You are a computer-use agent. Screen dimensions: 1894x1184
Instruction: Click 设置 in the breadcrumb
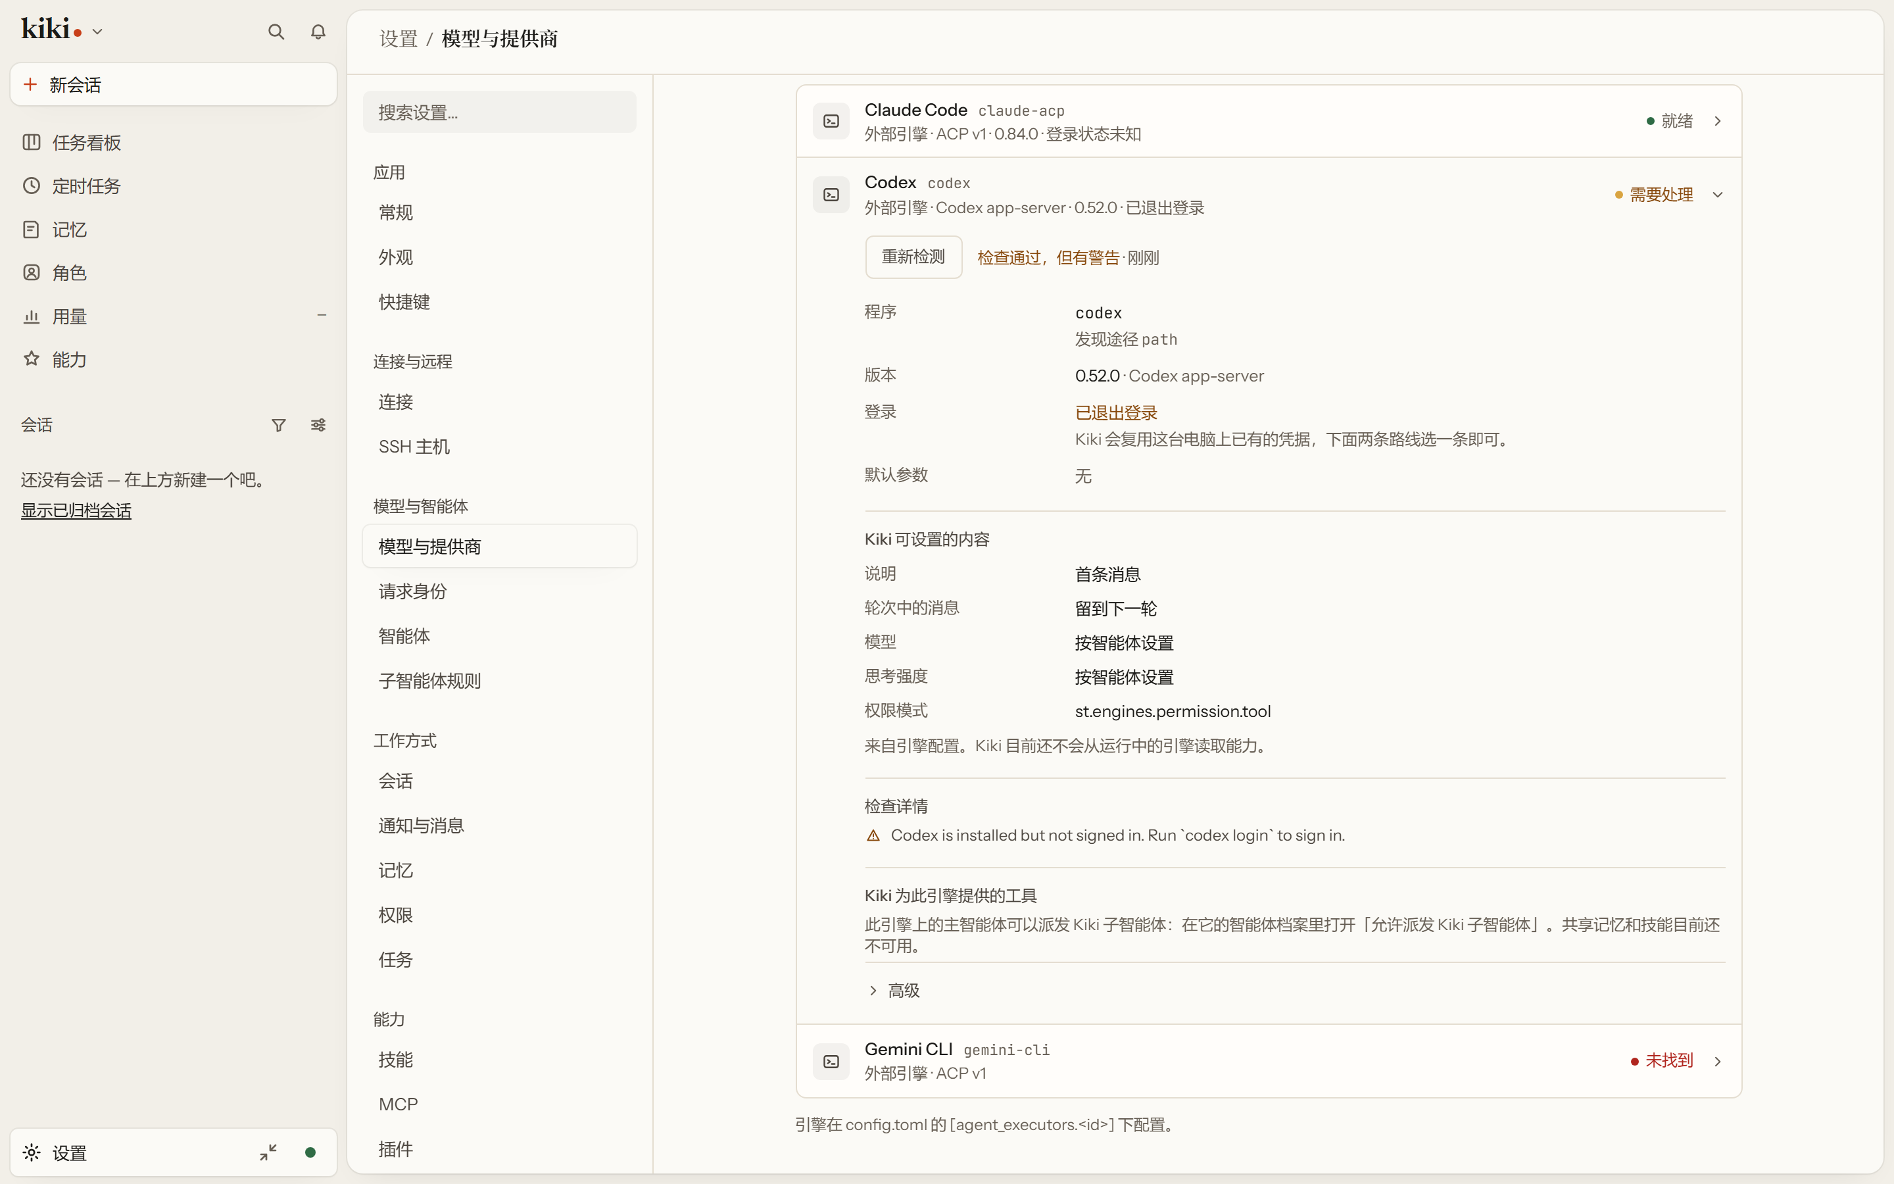[399, 39]
